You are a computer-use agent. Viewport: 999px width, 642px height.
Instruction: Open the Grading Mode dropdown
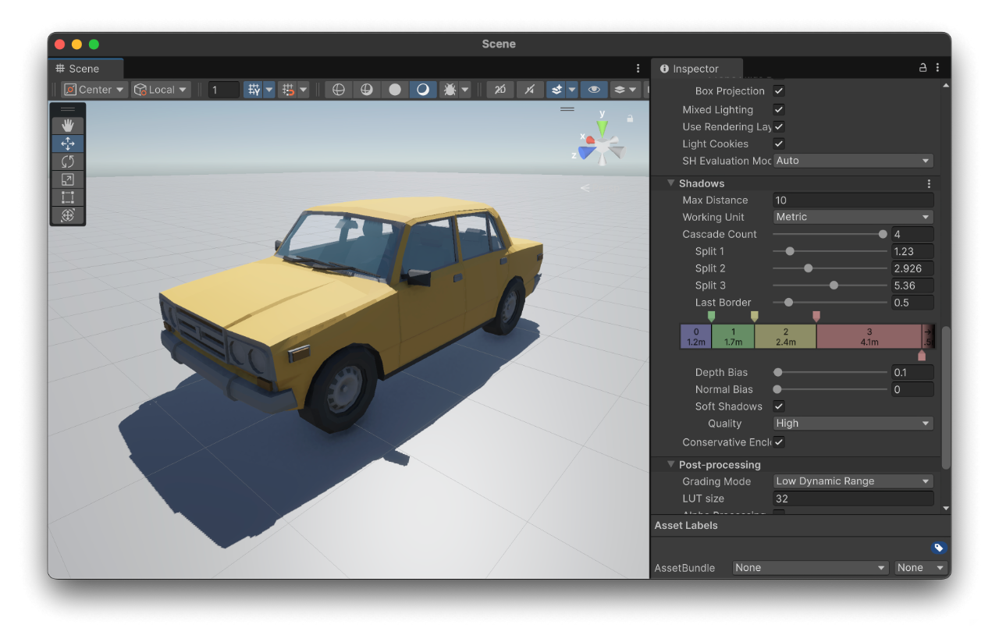[853, 481]
